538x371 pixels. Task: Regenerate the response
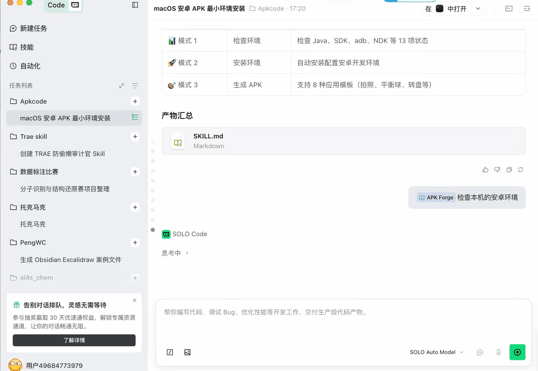521,170
